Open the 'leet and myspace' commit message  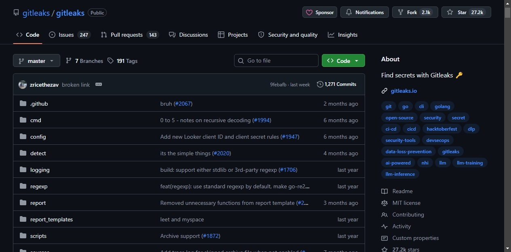(x=182, y=219)
